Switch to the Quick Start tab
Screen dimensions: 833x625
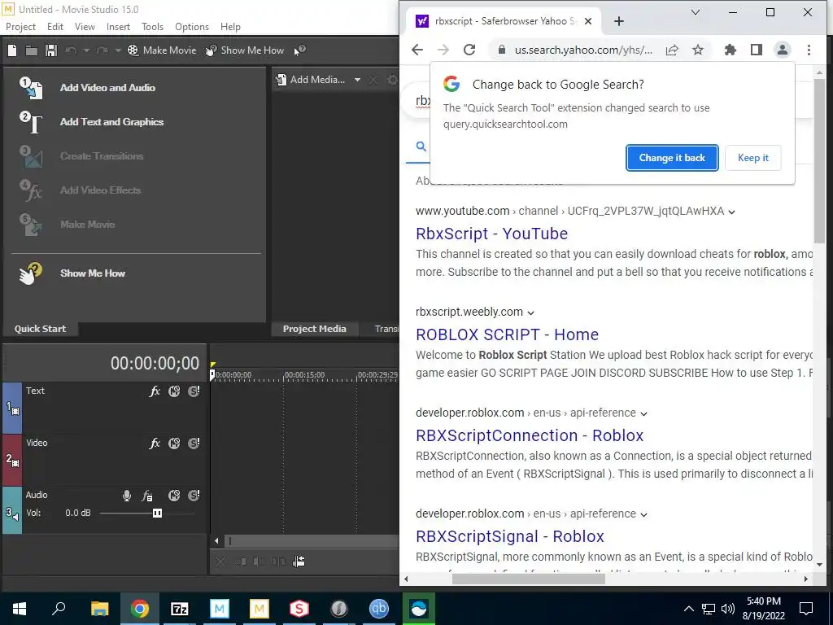click(x=41, y=329)
